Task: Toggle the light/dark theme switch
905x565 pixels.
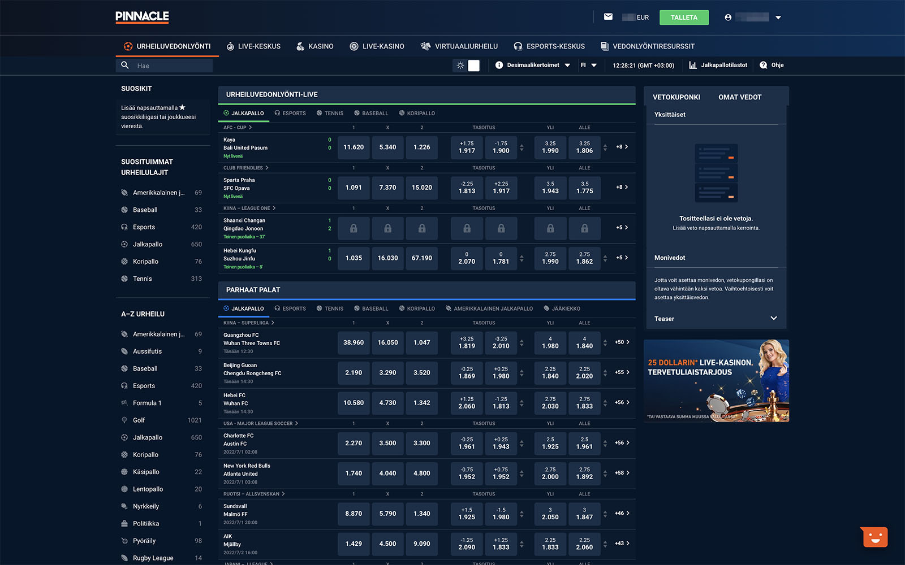Action: point(467,66)
